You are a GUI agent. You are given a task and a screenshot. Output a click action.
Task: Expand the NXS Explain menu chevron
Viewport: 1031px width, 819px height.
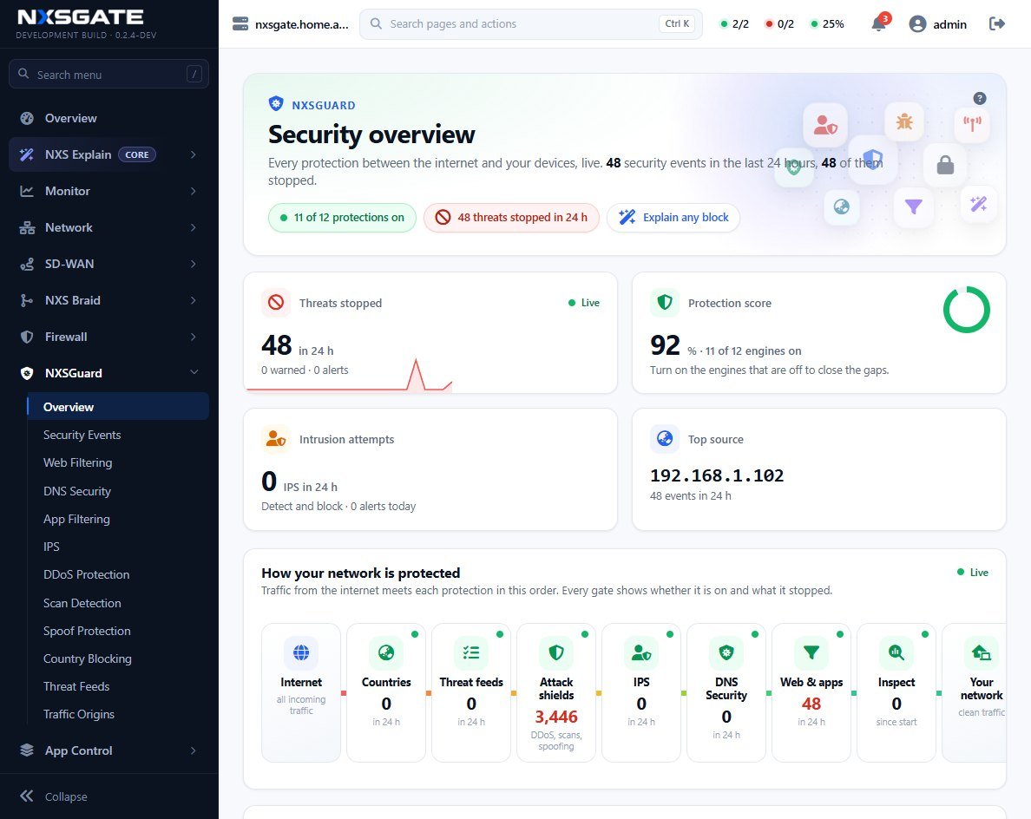coord(194,154)
